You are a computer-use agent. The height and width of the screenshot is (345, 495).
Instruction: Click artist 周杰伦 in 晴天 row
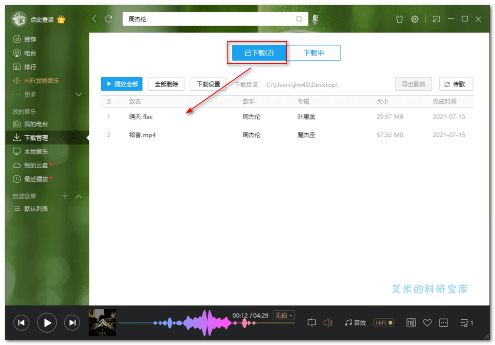click(251, 117)
